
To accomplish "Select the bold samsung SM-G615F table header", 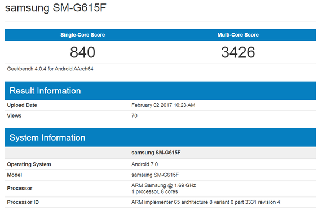I will click(156, 153).
